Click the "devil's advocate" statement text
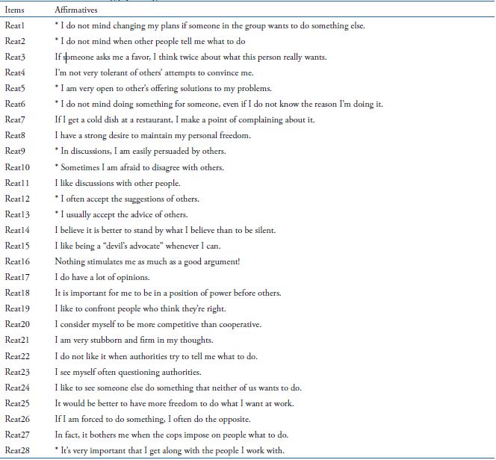The width and height of the screenshot is (496, 460). [x=158, y=246]
